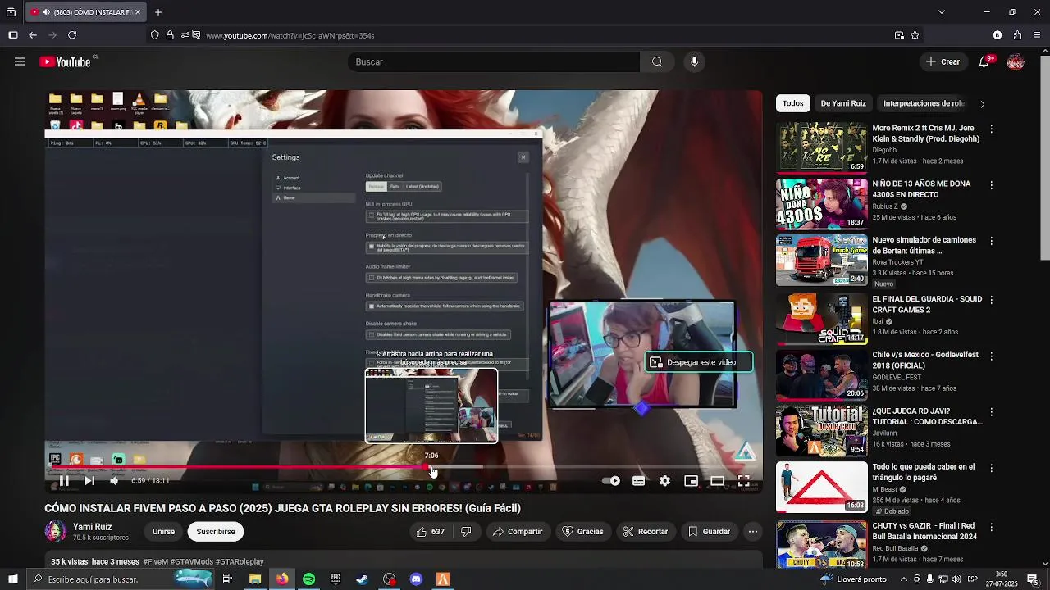Open the browser application menu
Screen dimensions: 1050x590
click(1038, 35)
